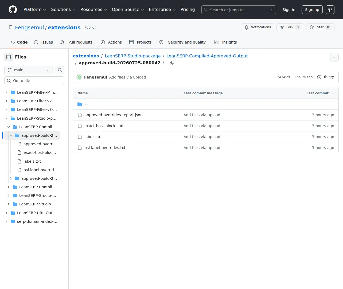Click the Go to file search field
The width and height of the screenshot is (343, 289).
pos(34,81)
